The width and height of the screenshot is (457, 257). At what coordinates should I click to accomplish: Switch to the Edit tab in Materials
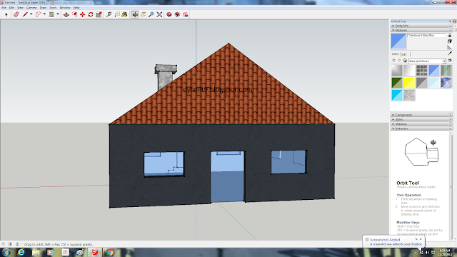coord(404,54)
